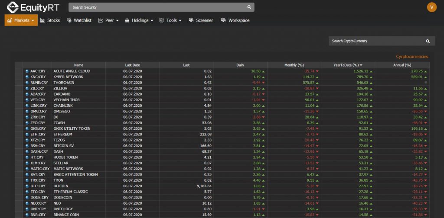Click the globe icon for BTC:CRY
The height and width of the screenshot is (218, 444).
point(27,186)
